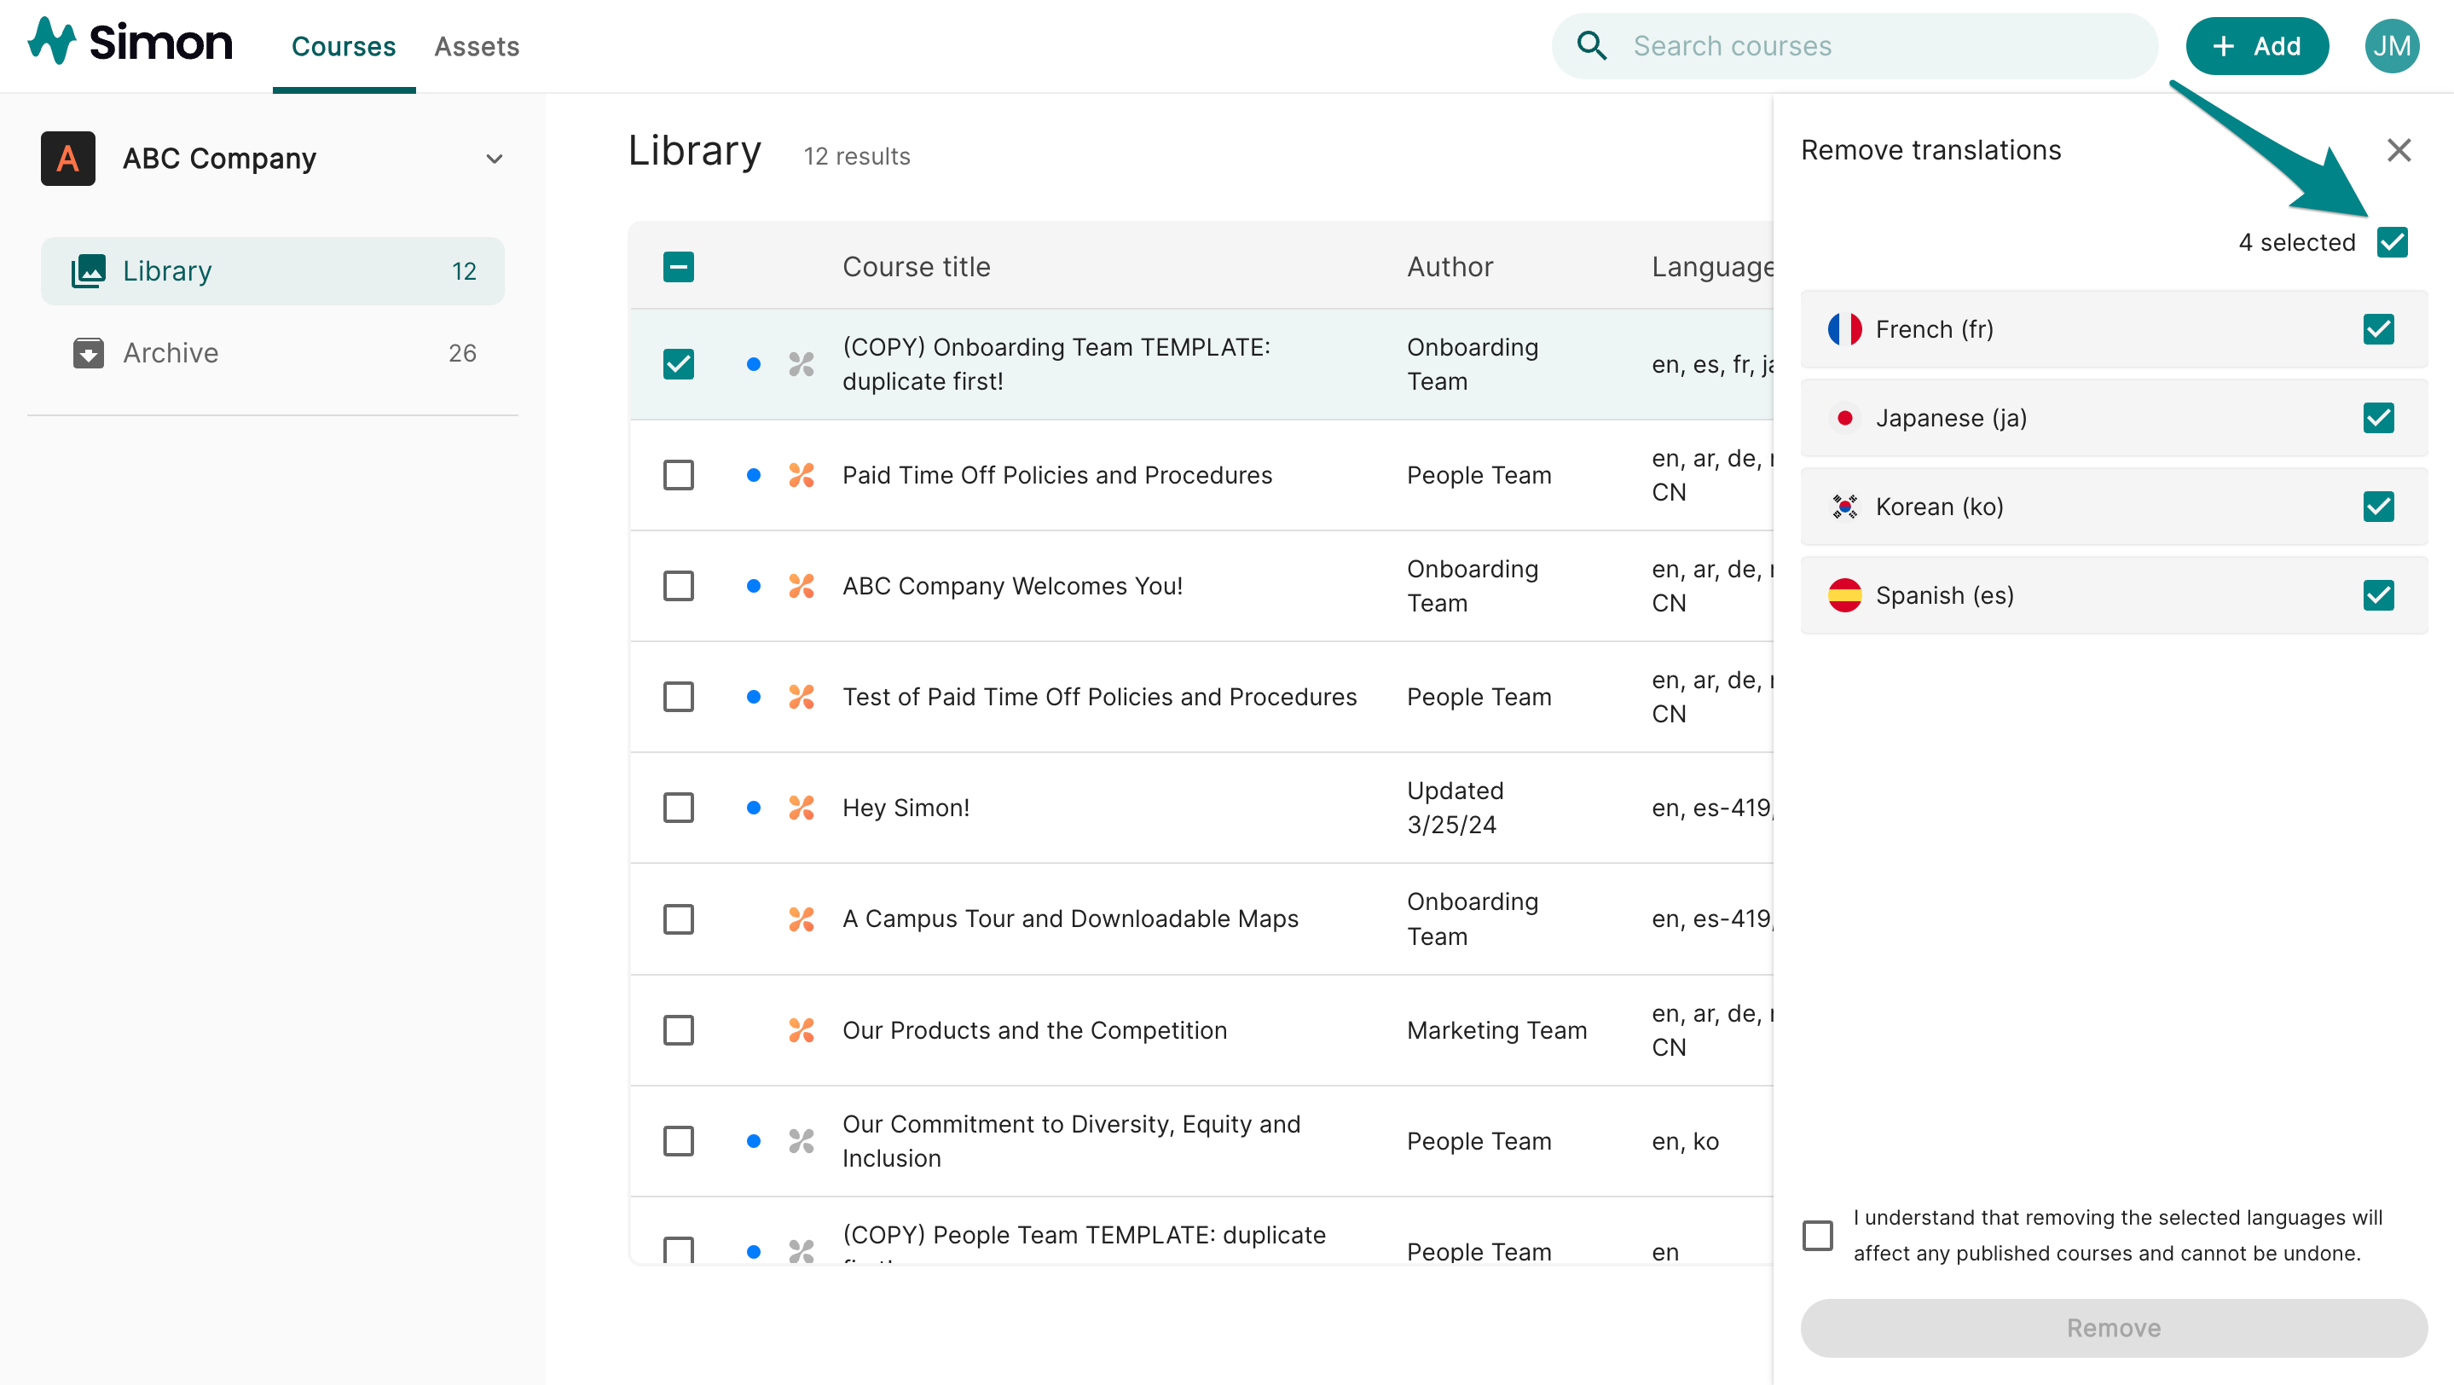Click the Spanish flag icon
The image size is (2454, 1385).
click(1844, 594)
